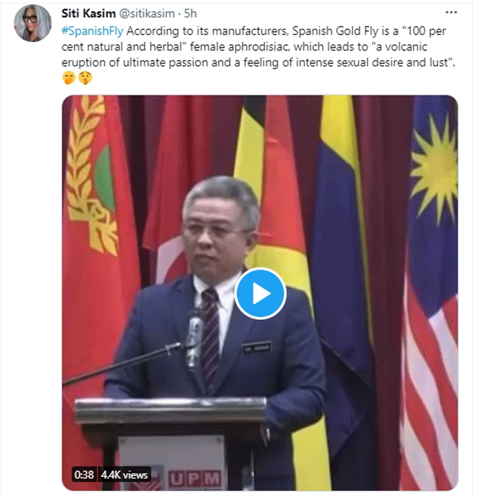The width and height of the screenshot is (485, 496).
Task: Click the #SpanishFly hashtag
Action: pyautogui.click(x=93, y=31)
